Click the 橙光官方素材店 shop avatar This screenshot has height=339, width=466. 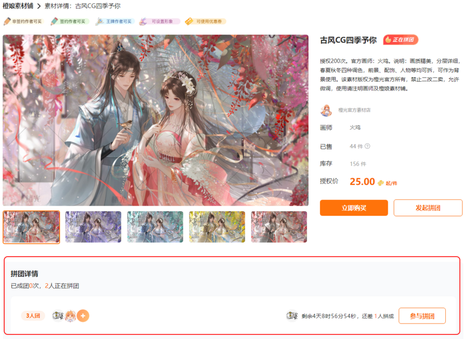tap(326, 111)
